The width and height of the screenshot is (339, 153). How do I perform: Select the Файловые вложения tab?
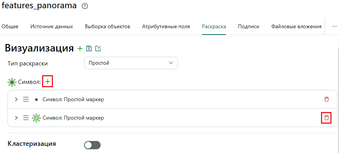click(296, 27)
